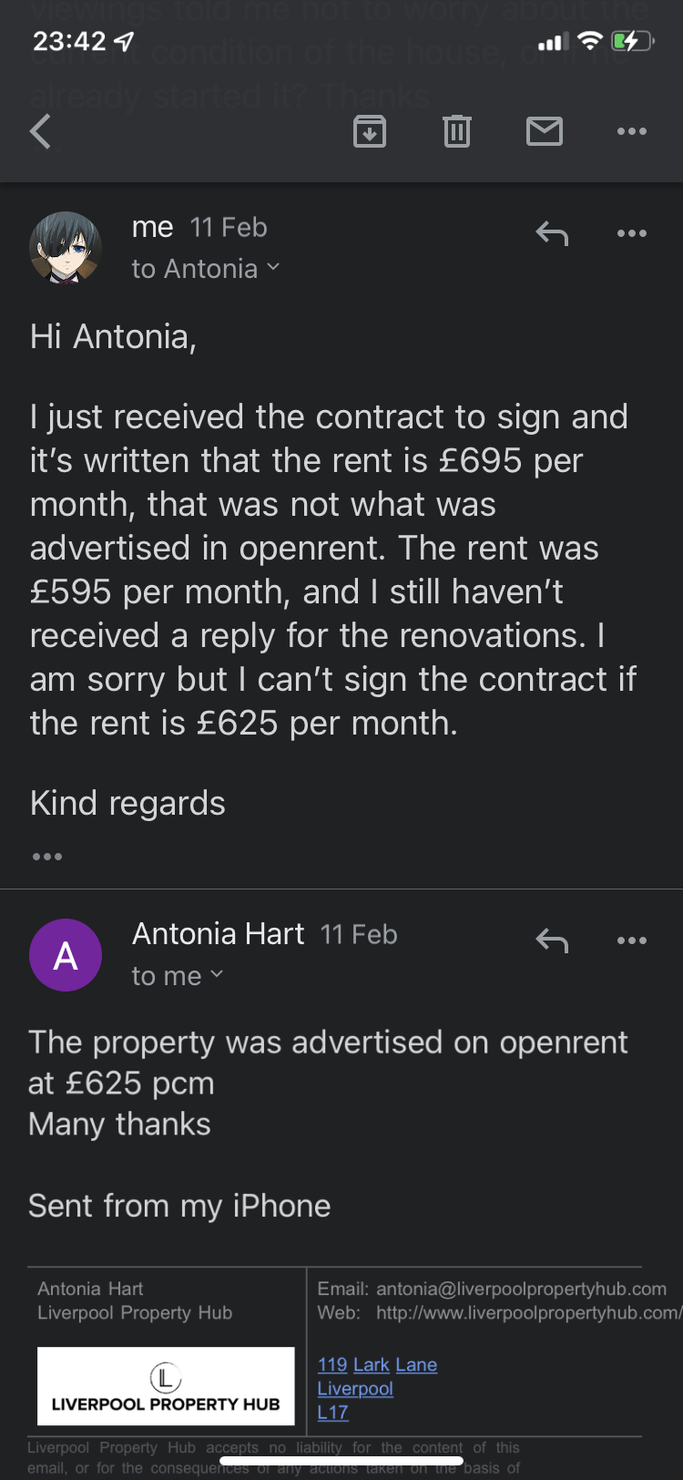This screenshot has height=1480, width=683.
Task: Mark the conversation as unread
Action: coord(545,132)
